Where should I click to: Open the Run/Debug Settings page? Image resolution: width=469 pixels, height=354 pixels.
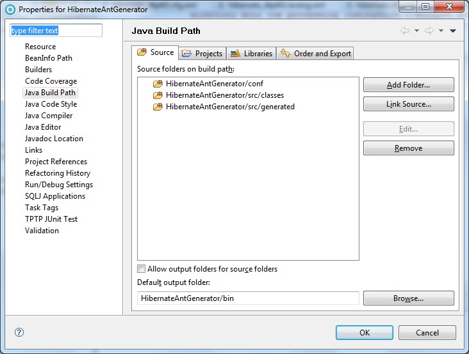coord(59,185)
